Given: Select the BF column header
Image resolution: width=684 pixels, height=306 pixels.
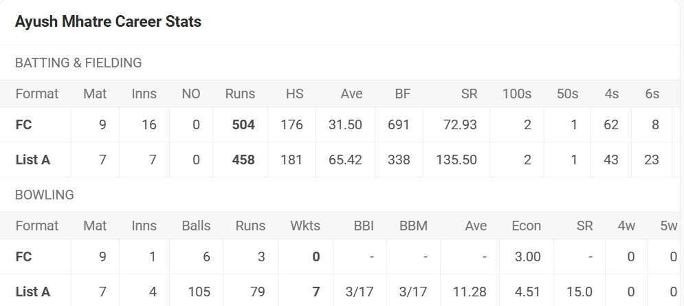Looking at the screenshot, I should click(x=402, y=94).
